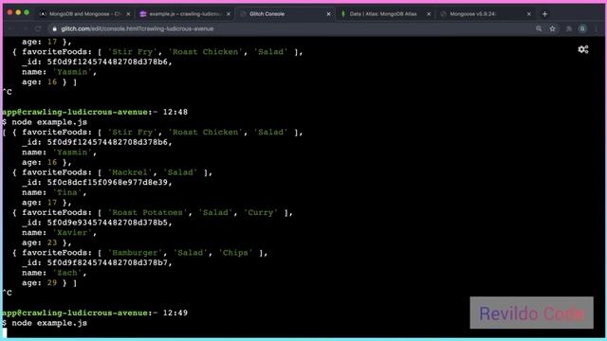Open the extensions icon
The width and height of the screenshot is (607, 341).
pos(569,28)
